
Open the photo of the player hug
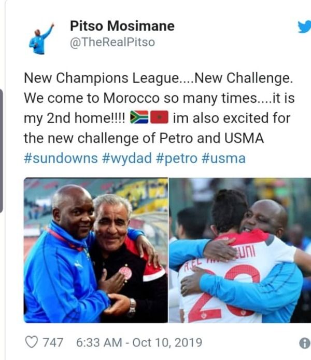(240, 250)
